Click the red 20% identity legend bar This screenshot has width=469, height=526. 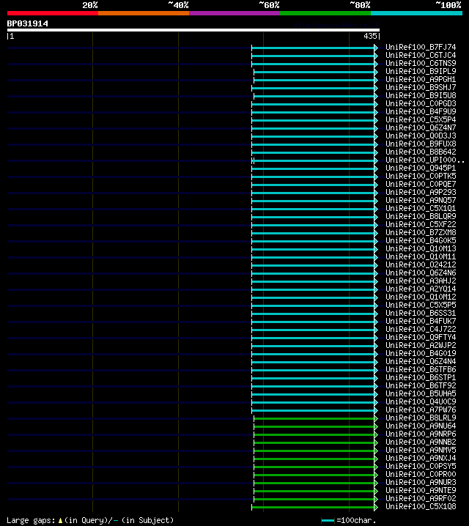click(x=53, y=13)
